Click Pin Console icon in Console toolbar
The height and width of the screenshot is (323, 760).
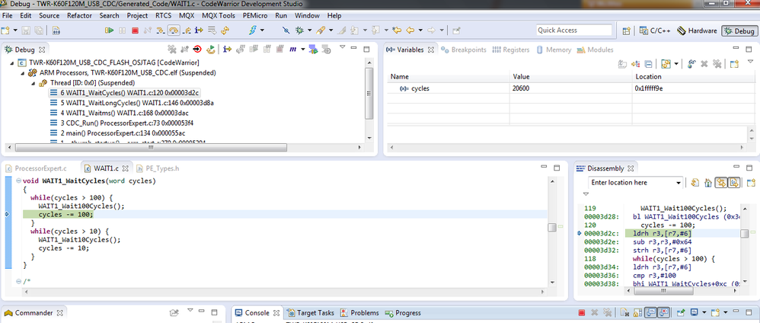681,313
